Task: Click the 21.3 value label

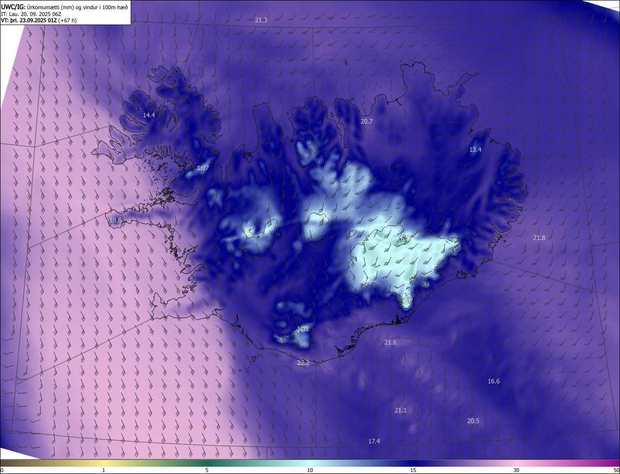Action: [x=261, y=20]
